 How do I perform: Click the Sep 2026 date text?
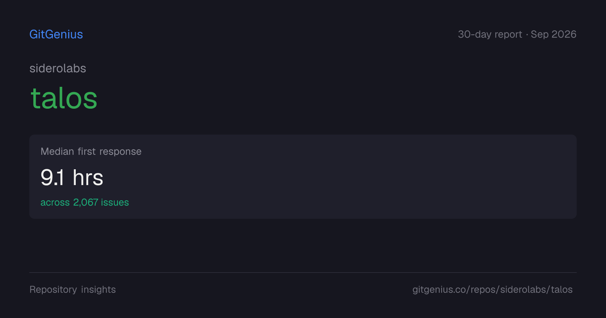click(553, 34)
